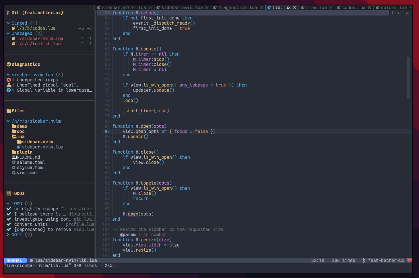Click the plugin folder icon

[x=14, y=152]
